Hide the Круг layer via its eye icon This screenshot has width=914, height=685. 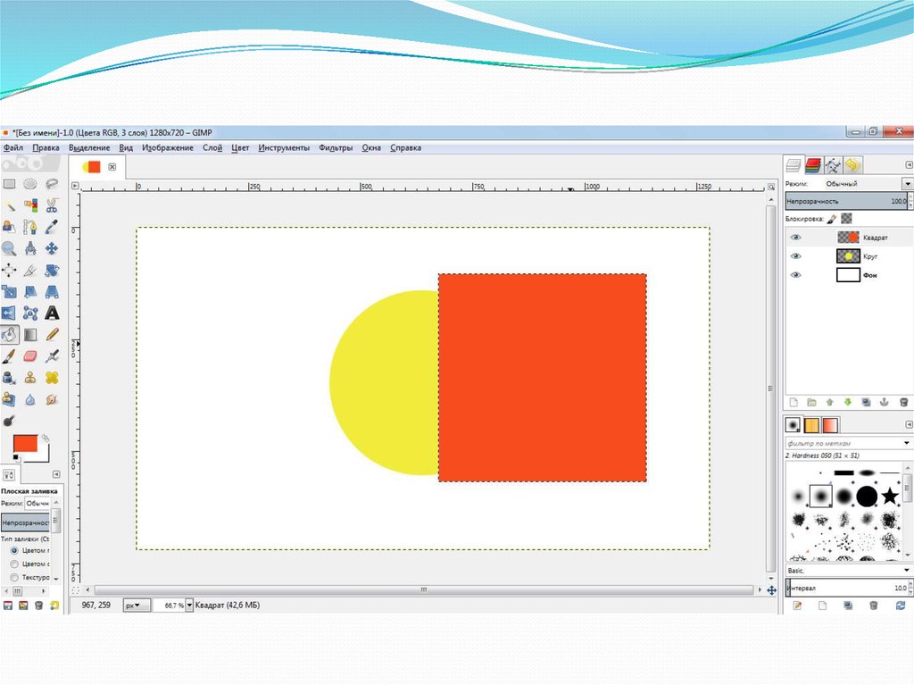(795, 256)
